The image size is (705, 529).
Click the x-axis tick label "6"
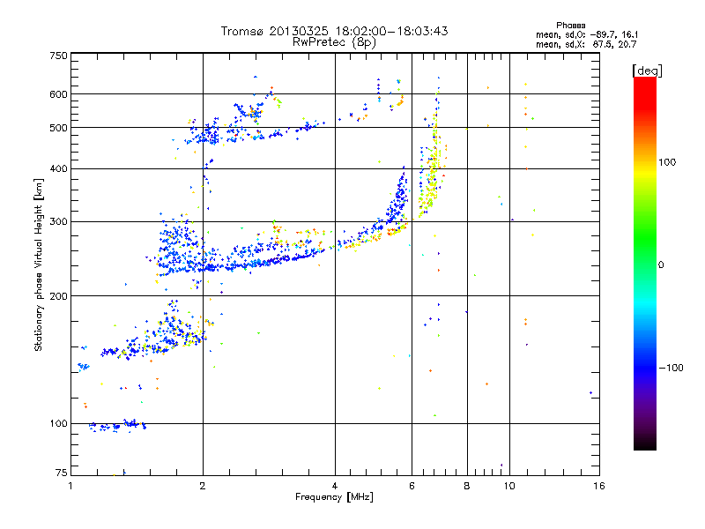(x=412, y=486)
